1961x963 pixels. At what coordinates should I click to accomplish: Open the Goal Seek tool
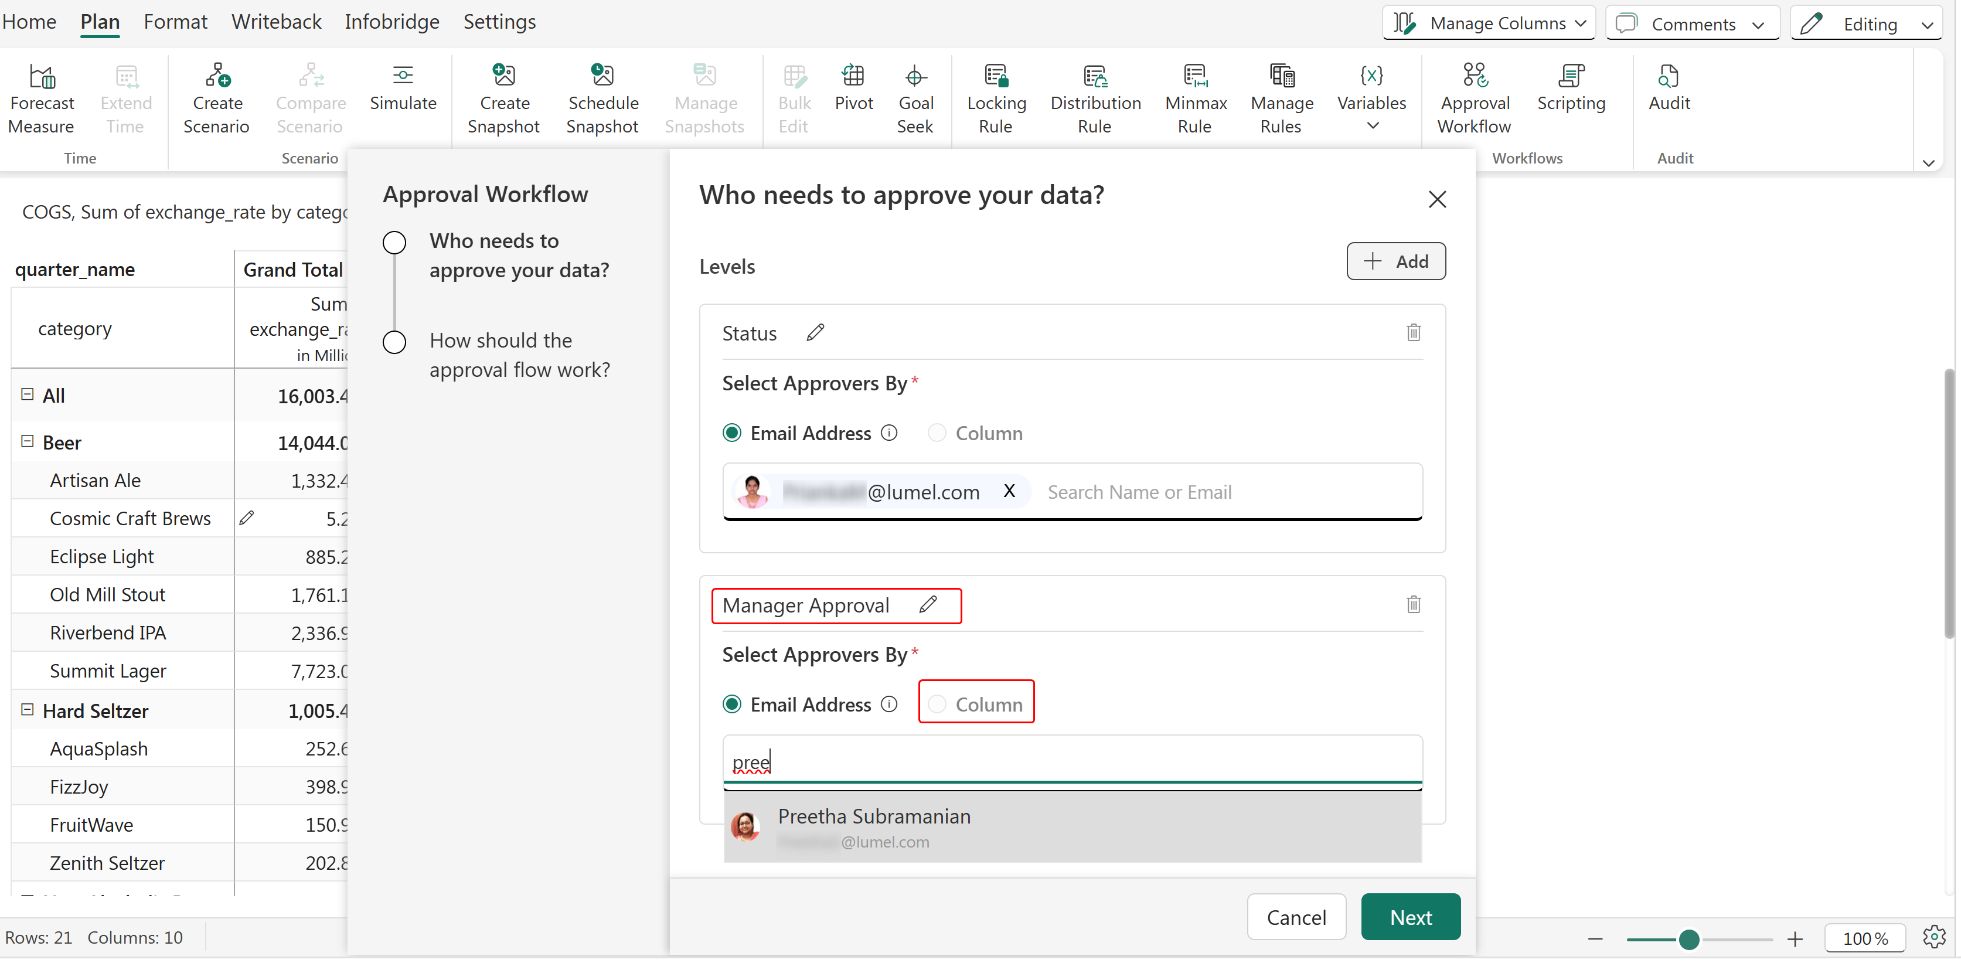coord(914,76)
